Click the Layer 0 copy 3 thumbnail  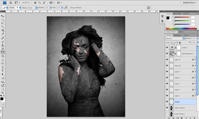point(171,108)
